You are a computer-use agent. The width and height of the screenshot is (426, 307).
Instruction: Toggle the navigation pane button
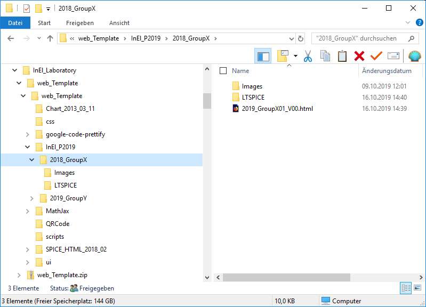pos(263,56)
